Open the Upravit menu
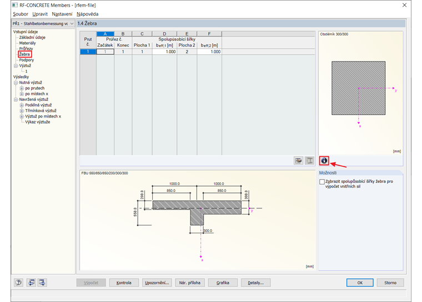422x302 pixels. (40, 14)
